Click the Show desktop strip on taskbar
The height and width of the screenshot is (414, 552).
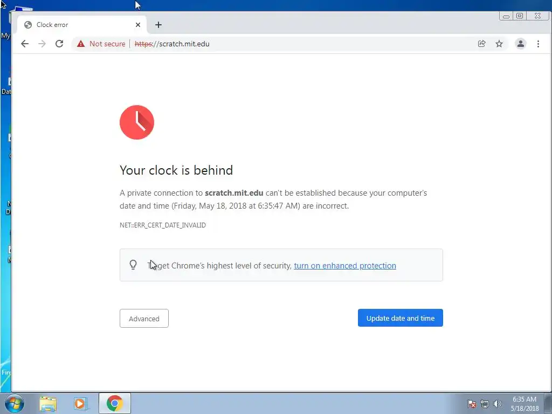pyautogui.click(x=548, y=403)
